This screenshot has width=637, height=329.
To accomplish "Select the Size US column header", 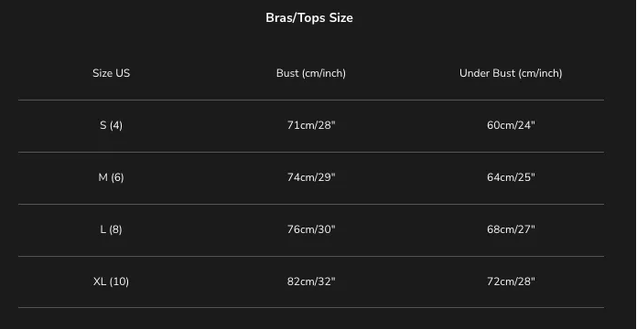I will pos(111,73).
